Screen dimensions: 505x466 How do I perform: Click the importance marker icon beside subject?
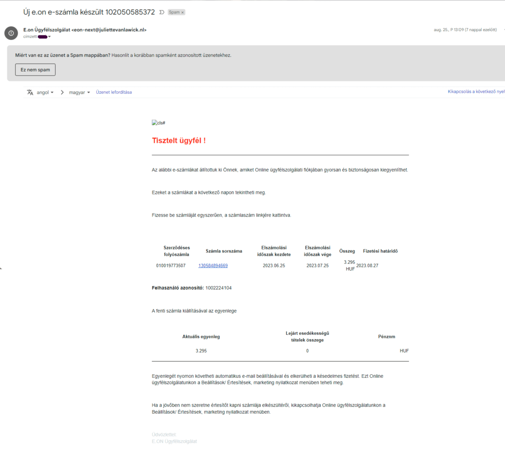click(x=162, y=12)
